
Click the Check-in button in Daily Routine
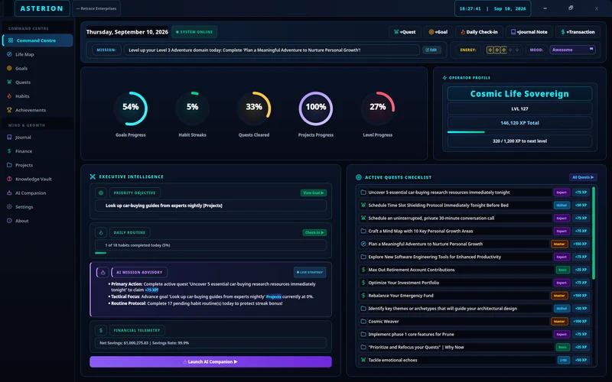pos(314,232)
